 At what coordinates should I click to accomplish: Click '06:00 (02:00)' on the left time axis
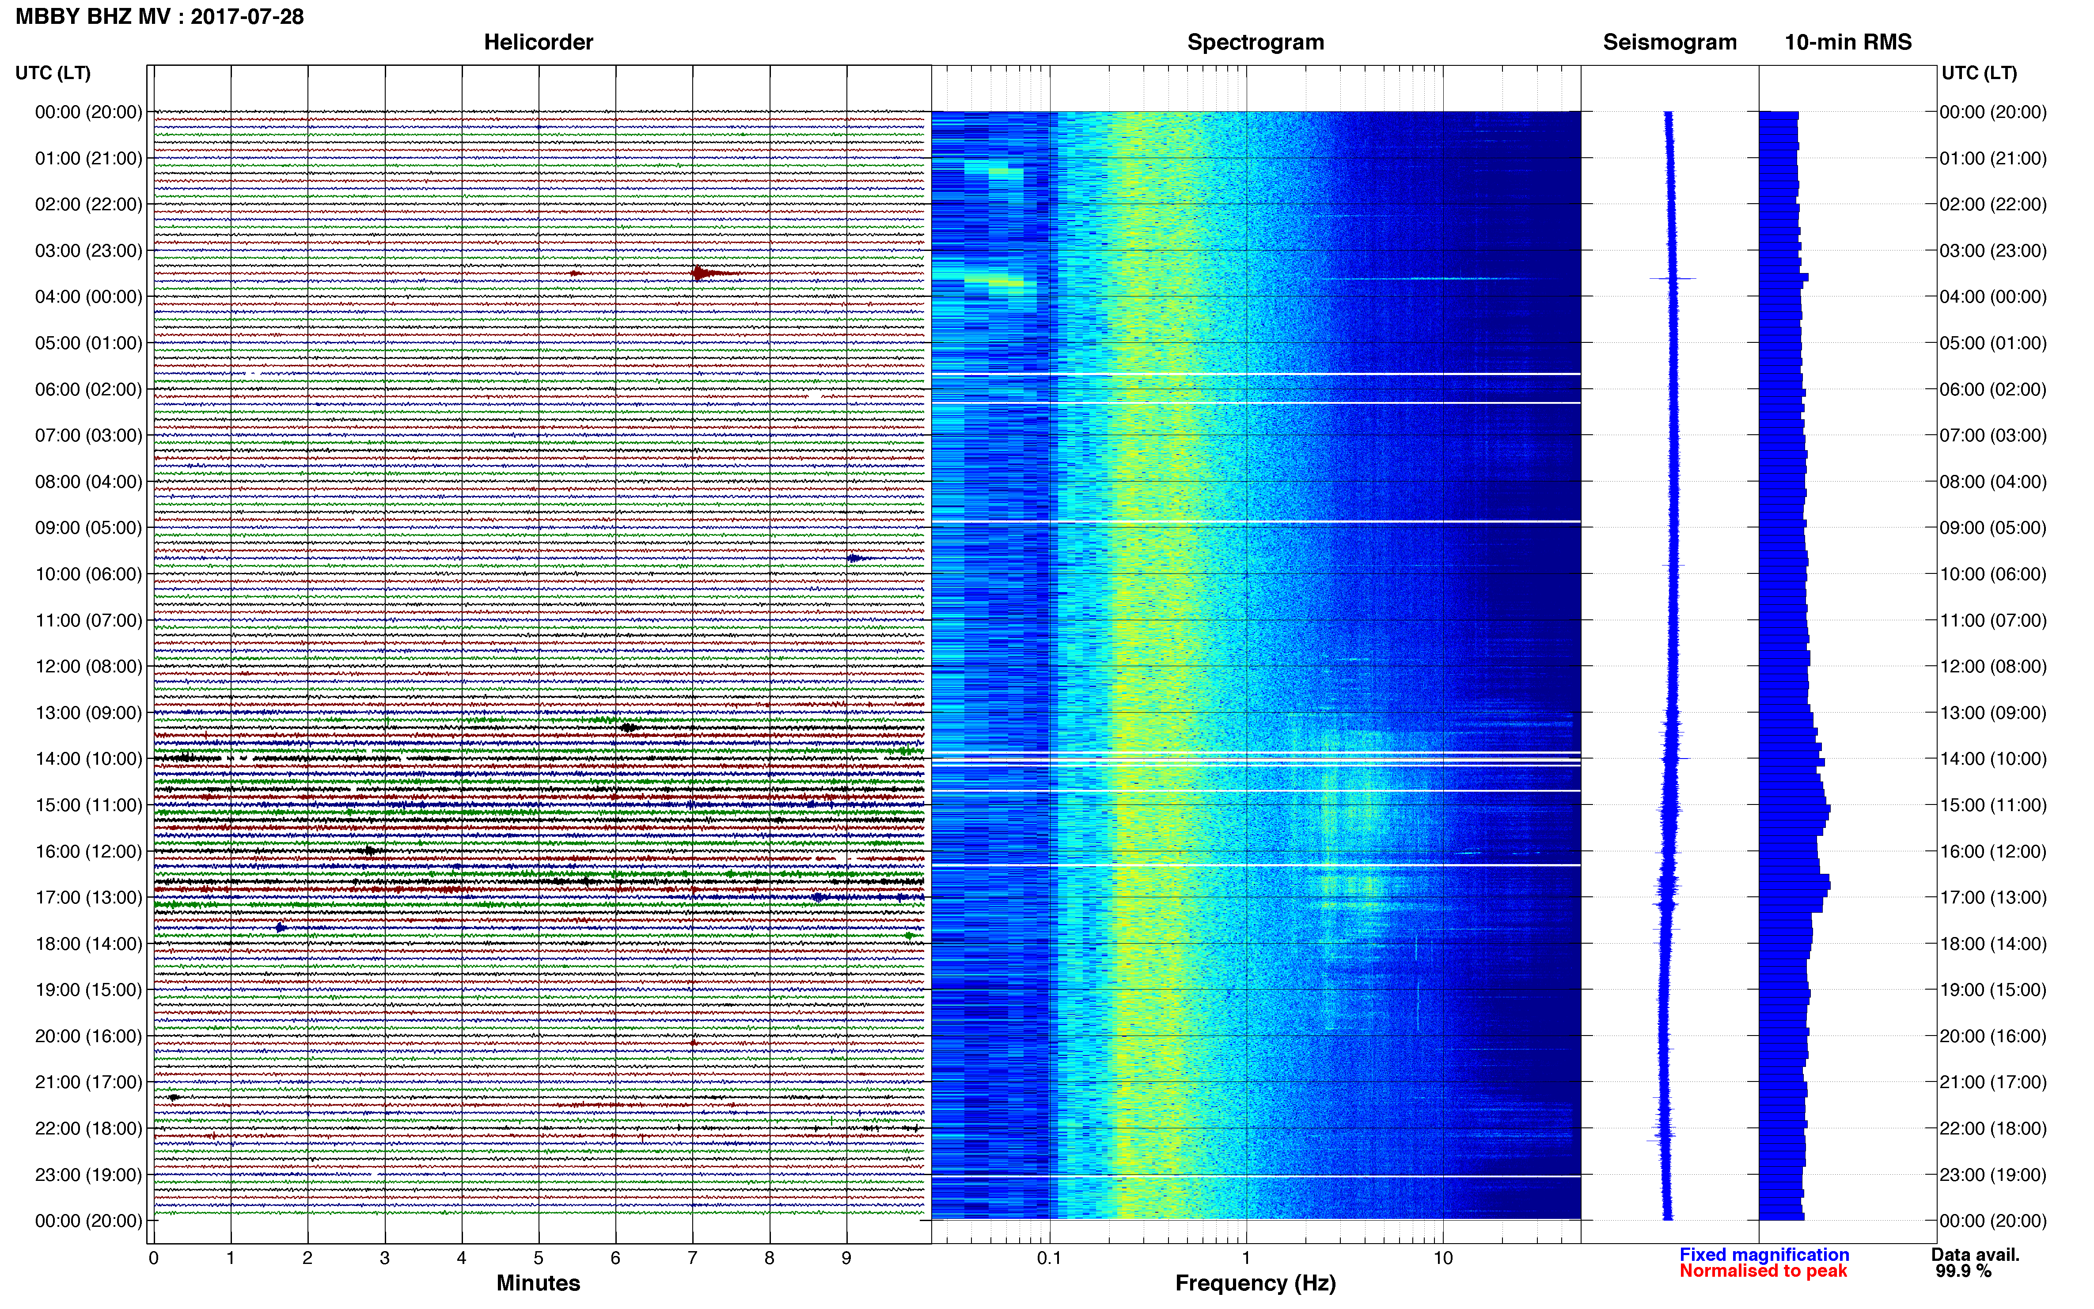(88, 390)
